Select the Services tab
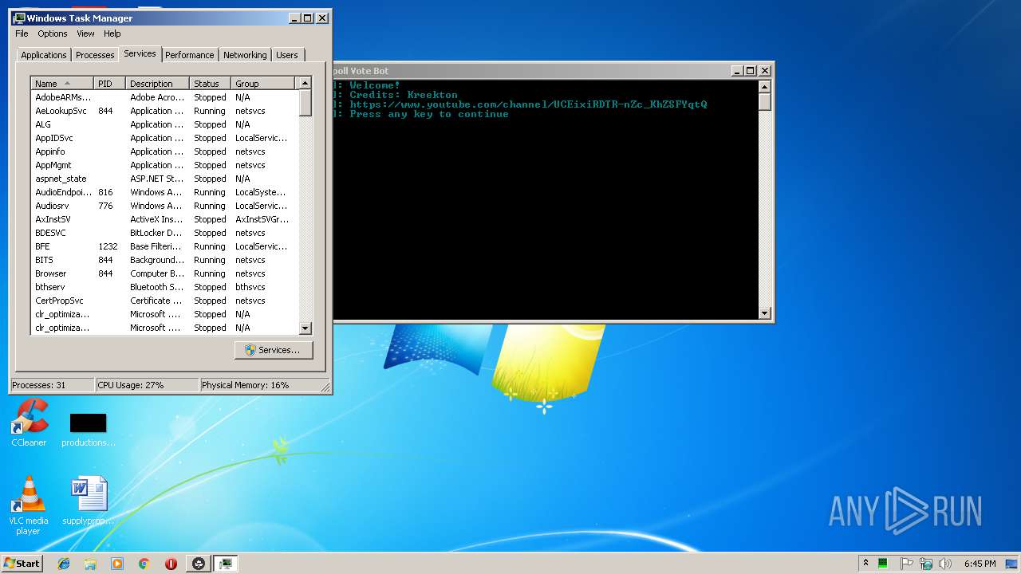 tap(140, 53)
